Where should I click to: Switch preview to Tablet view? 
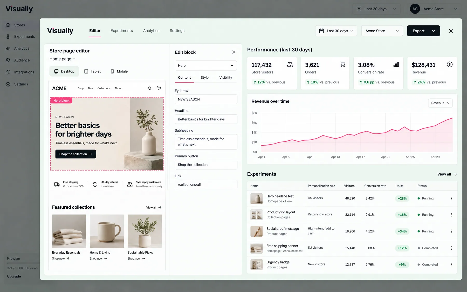93,71
